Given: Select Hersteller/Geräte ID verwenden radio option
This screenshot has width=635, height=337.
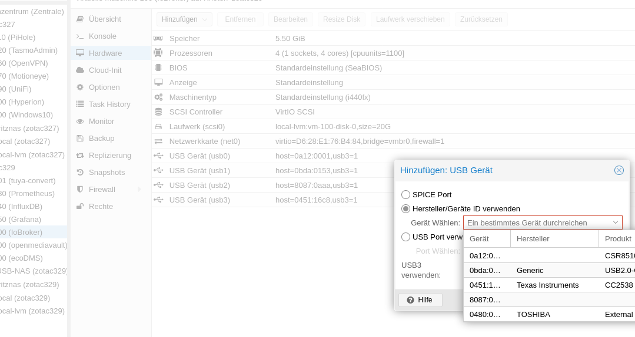Looking at the screenshot, I should [405, 208].
